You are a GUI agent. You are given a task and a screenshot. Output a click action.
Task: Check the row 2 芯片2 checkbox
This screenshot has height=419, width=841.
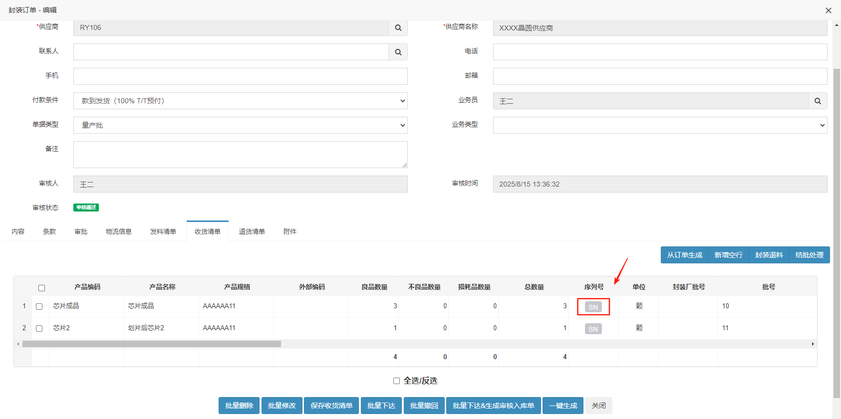tap(39, 328)
